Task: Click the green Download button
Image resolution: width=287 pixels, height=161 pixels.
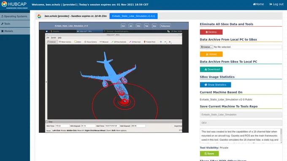Action: pyautogui.click(x=211, y=70)
